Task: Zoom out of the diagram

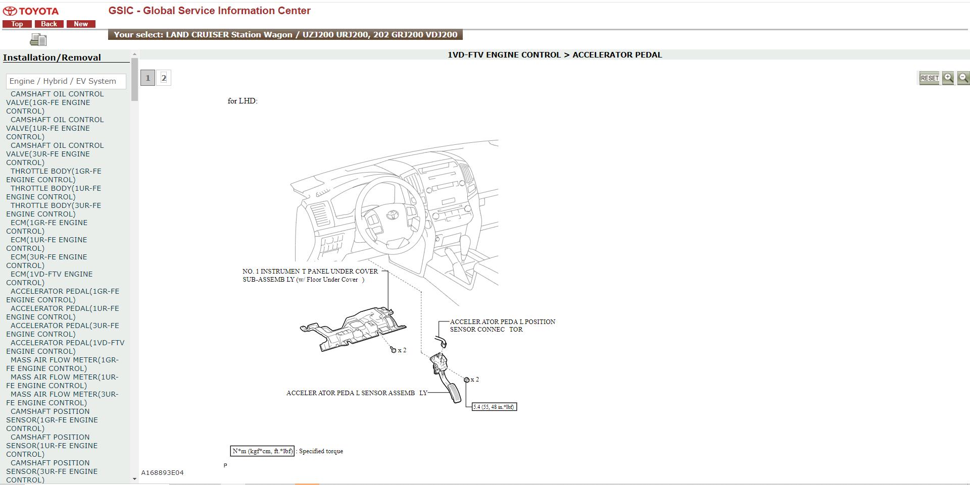Action: click(x=963, y=78)
